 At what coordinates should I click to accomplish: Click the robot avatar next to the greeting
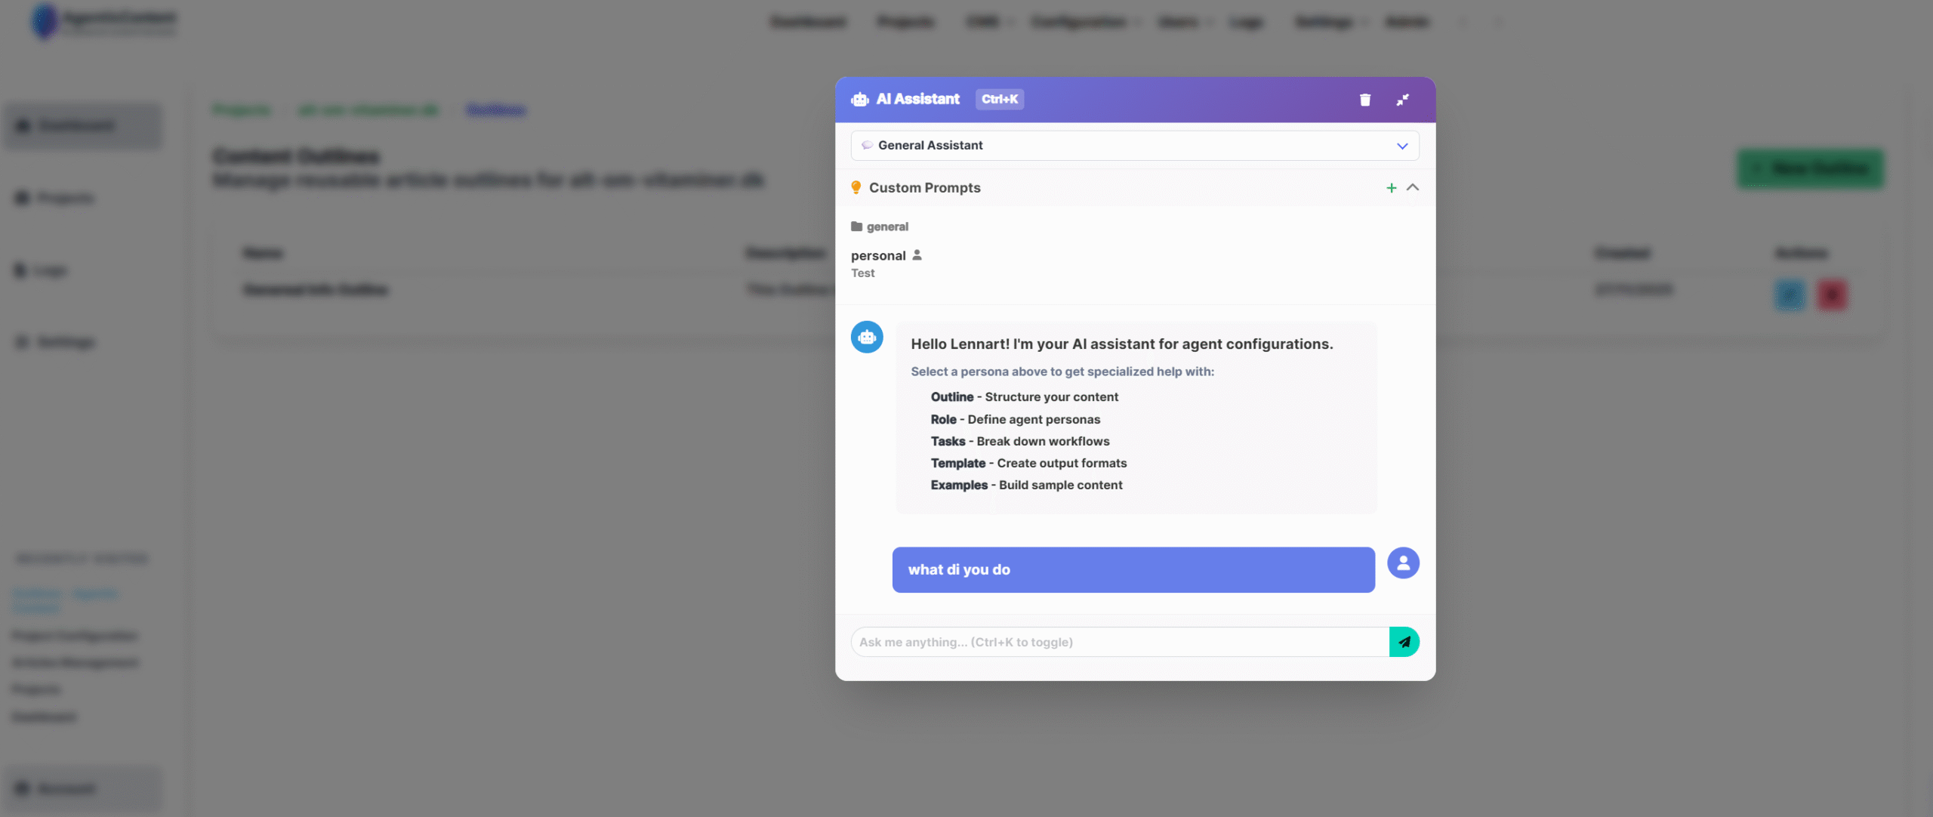[867, 337]
